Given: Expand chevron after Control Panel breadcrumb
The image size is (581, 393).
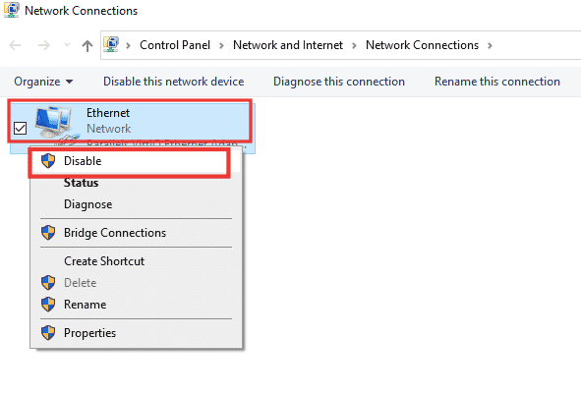Looking at the screenshot, I should point(221,45).
